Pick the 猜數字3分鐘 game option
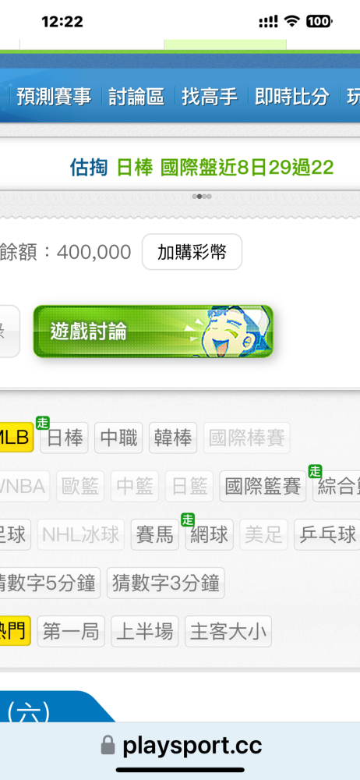This screenshot has height=780, width=360. tap(165, 583)
